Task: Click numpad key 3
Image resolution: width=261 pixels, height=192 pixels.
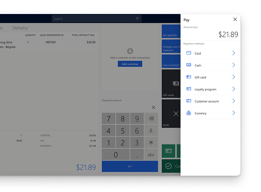Action: pyautogui.click(x=137, y=143)
